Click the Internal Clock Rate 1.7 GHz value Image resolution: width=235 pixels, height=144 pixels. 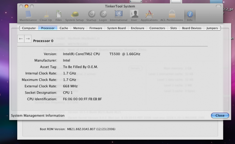(70, 73)
